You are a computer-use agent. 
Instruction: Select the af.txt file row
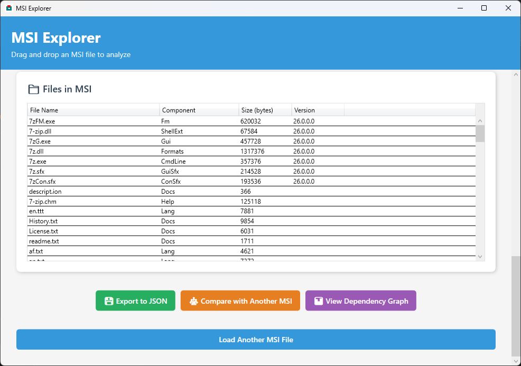252,251
